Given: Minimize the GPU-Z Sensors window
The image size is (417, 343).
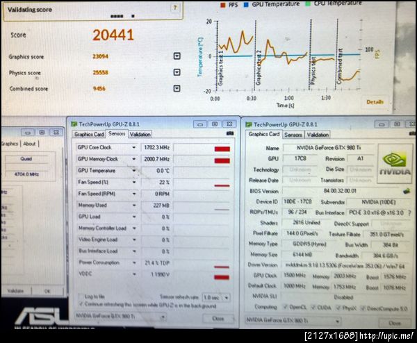Looking at the screenshot, I should (x=200, y=124).
